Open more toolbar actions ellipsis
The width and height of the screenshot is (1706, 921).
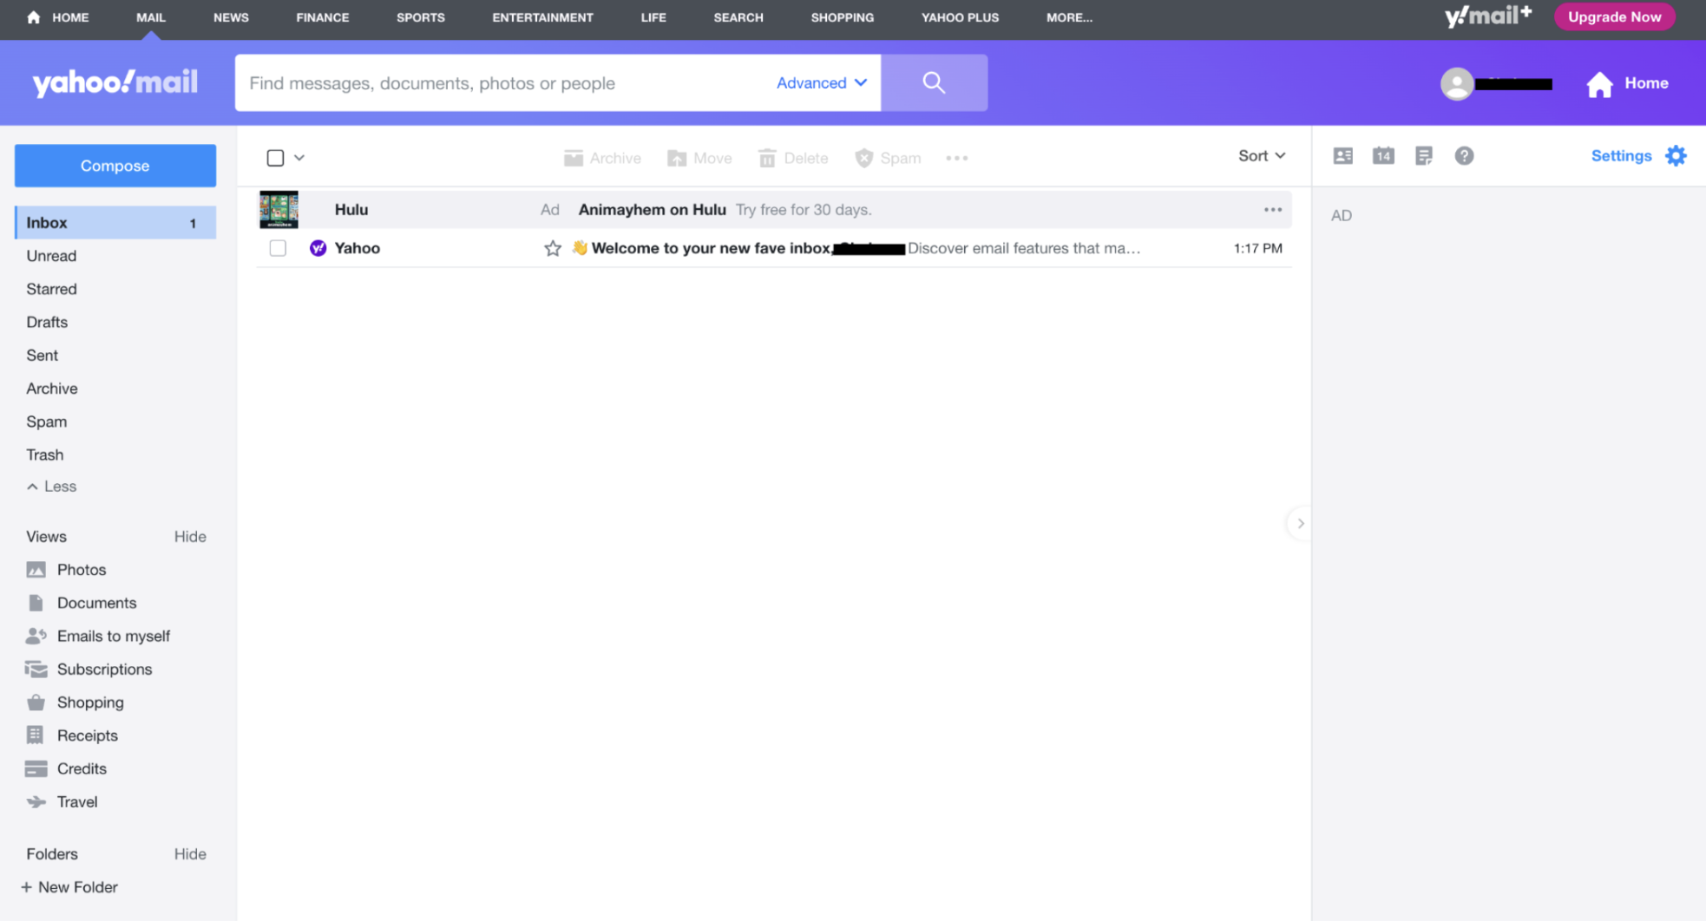coord(957,158)
